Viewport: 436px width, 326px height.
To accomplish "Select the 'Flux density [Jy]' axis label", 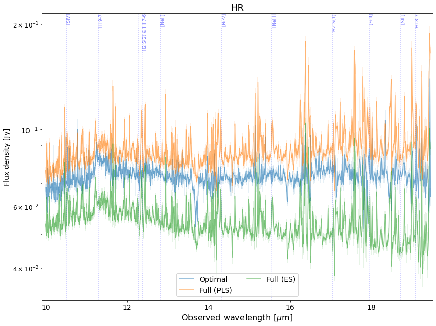I will [6, 157].
